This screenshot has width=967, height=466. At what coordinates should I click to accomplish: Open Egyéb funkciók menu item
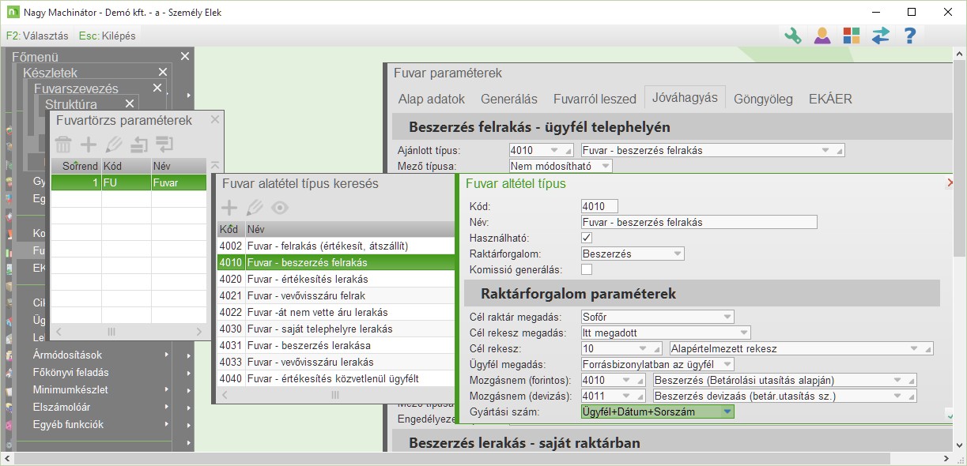(68, 424)
